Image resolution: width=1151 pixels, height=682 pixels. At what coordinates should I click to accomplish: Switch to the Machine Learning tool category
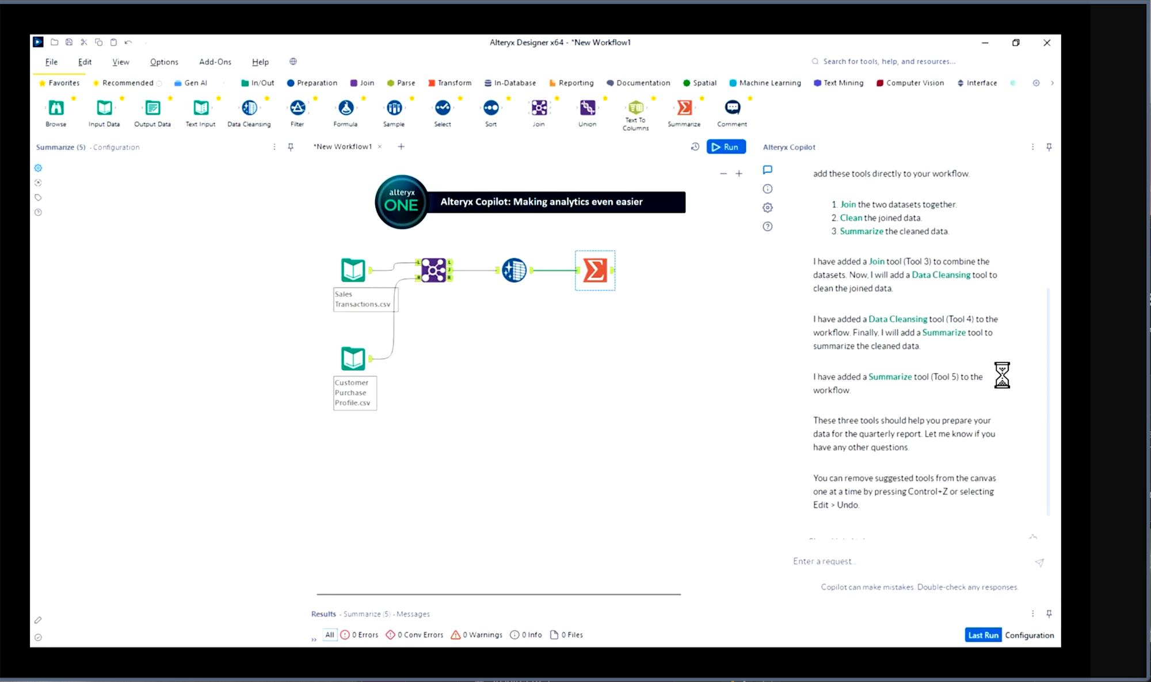pyautogui.click(x=765, y=83)
